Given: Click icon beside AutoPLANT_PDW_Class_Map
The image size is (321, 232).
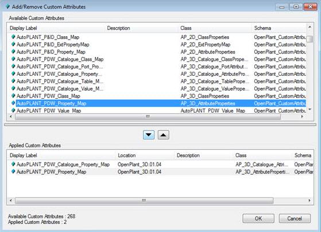Looking at the screenshot, I should coord(13,96).
